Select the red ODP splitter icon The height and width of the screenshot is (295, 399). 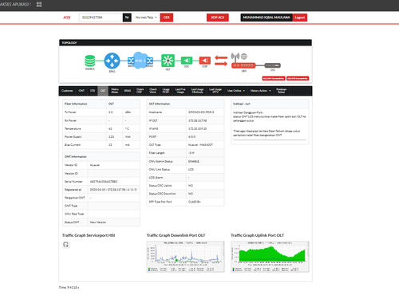pos(205,61)
